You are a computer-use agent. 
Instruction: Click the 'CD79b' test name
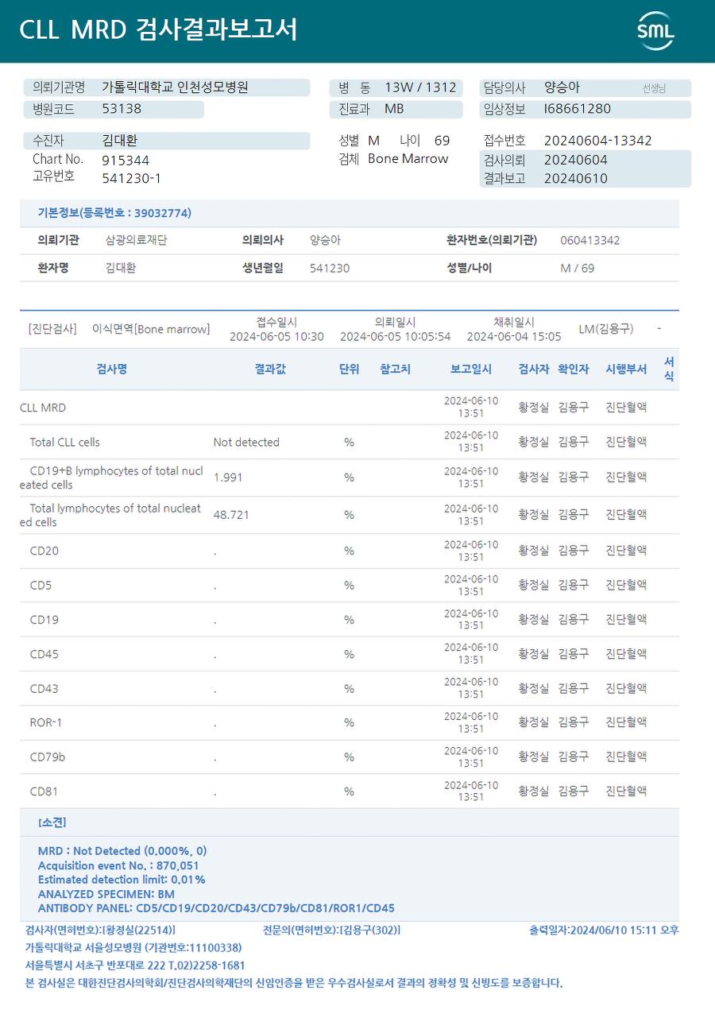[x=48, y=757]
